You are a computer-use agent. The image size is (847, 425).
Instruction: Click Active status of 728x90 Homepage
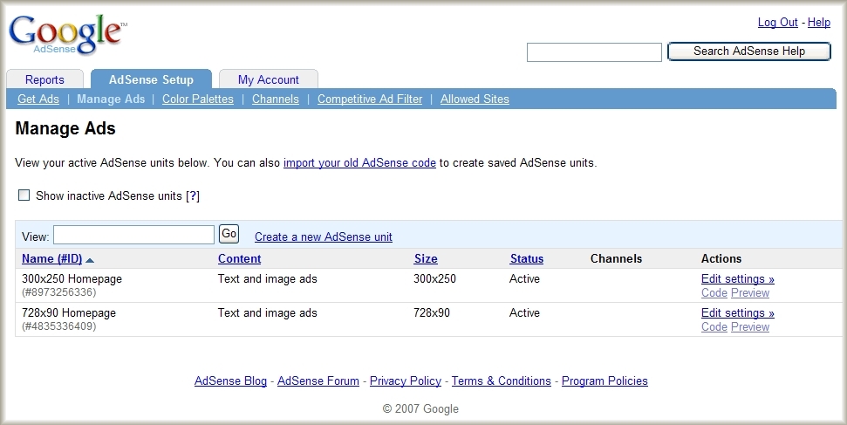(x=524, y=313)
